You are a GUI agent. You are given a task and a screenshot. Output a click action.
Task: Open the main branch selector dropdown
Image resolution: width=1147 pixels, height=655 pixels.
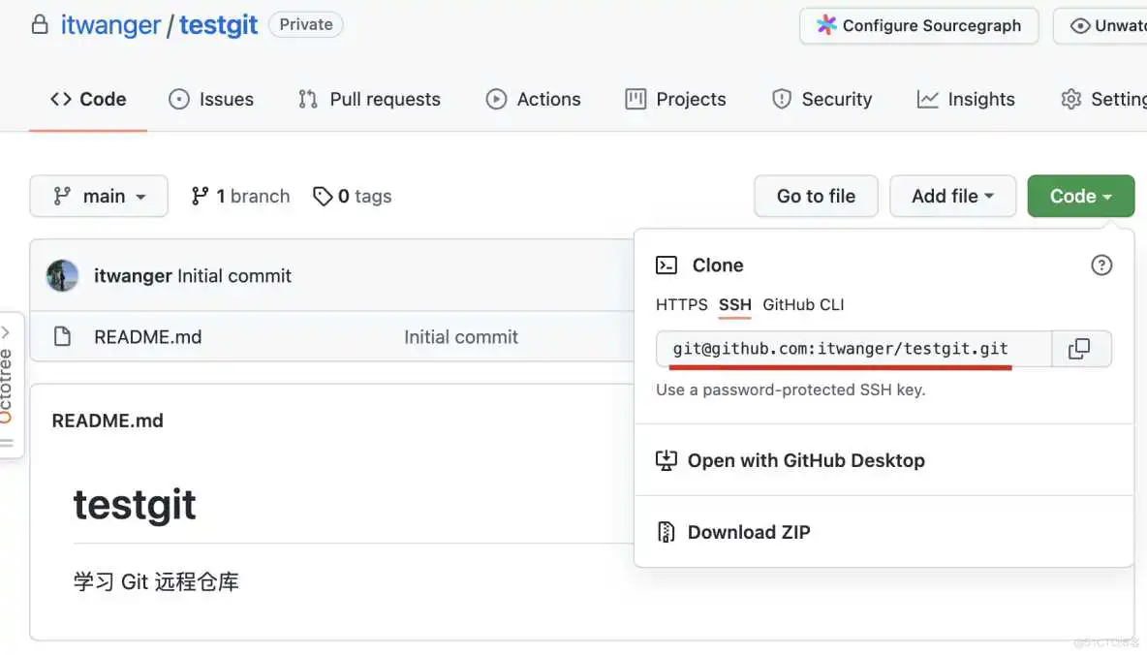(x=99, y=196)
